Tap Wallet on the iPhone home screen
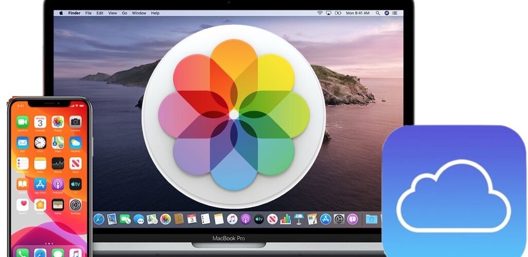The image size is (528, 257). [58, 205]
